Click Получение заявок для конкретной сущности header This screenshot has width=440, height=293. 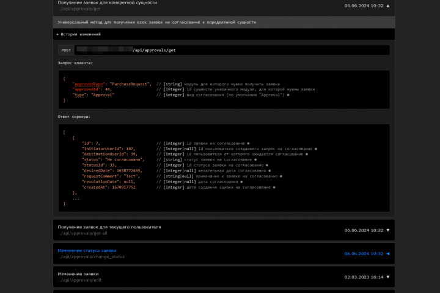click(108, 2)
